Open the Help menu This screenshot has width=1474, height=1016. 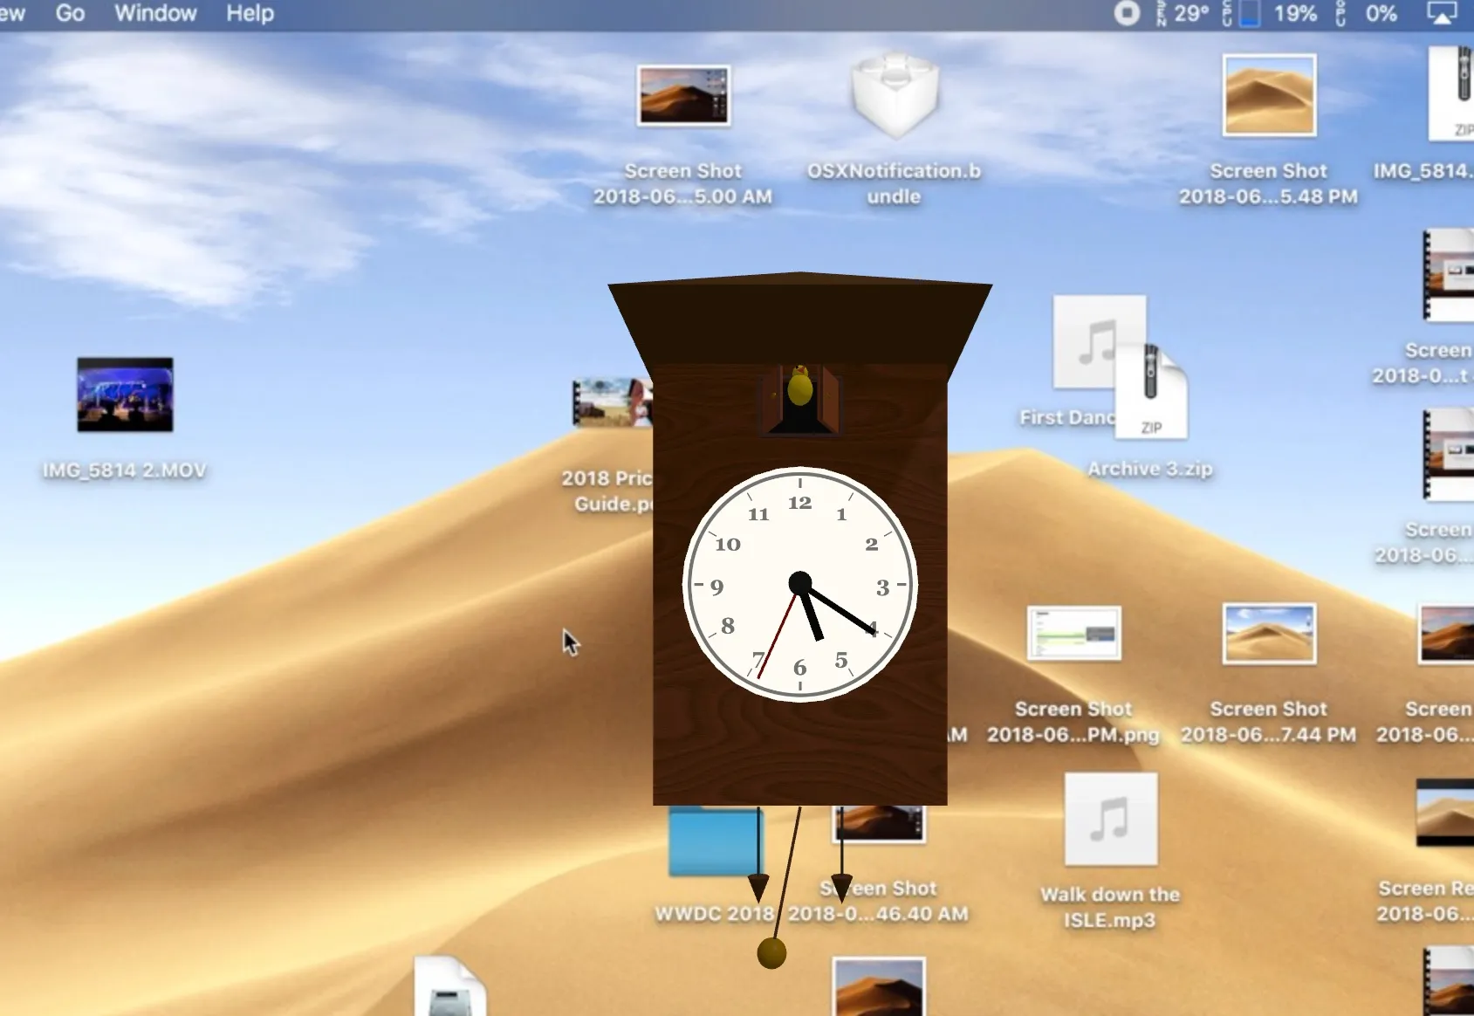[x=250, y=13]
